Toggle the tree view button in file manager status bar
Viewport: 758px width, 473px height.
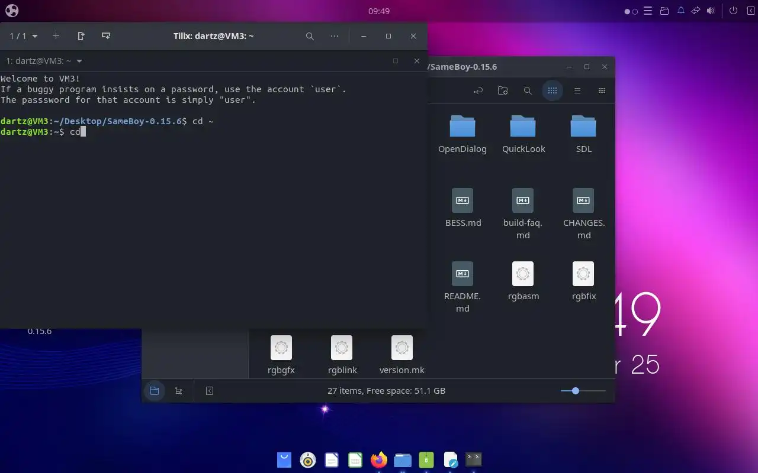click(x=178, y=391)
